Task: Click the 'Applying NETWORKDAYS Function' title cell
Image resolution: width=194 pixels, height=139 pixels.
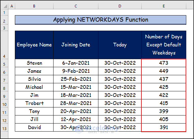Action: click(x=101, y=20)
